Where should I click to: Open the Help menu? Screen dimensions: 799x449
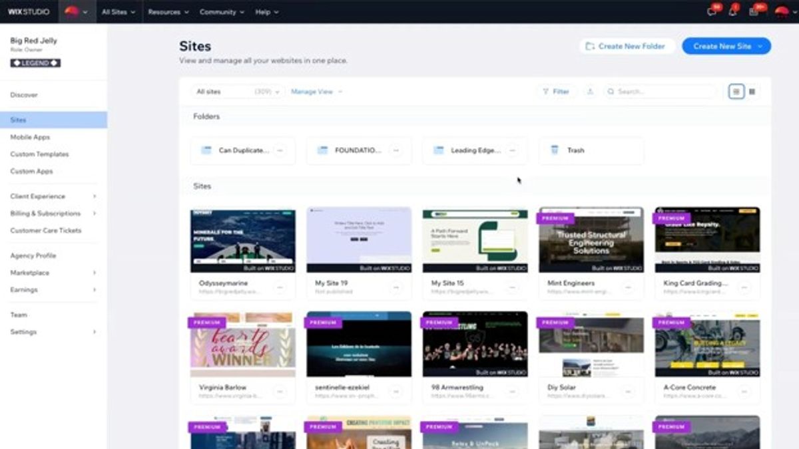267,12
